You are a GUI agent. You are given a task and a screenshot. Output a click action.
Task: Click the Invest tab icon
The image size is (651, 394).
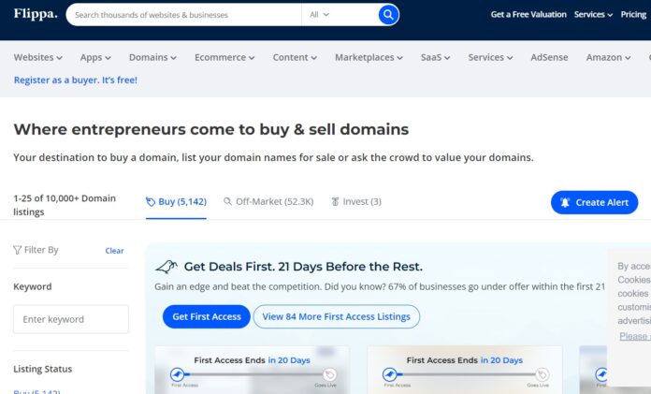coord(335,201)
